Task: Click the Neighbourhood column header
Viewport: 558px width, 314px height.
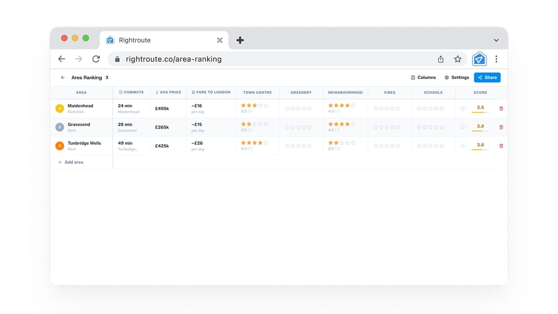Action: (x=345, y=93)
